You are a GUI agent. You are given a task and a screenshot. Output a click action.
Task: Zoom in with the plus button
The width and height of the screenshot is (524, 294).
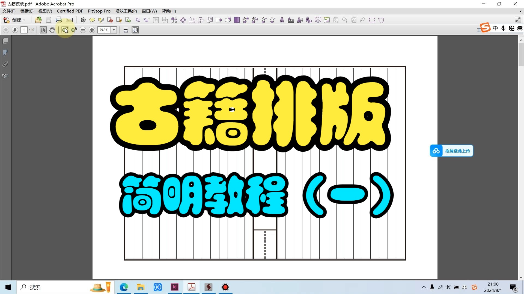[x=92, y=30]
